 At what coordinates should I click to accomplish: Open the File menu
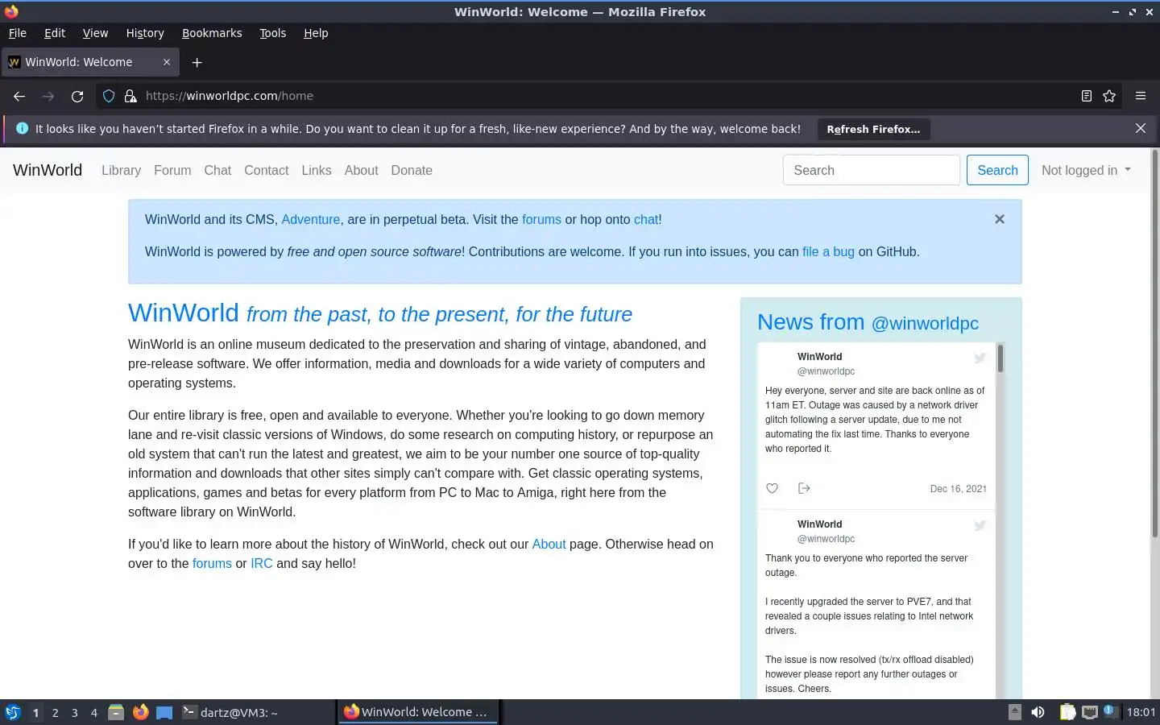point(18,33)
